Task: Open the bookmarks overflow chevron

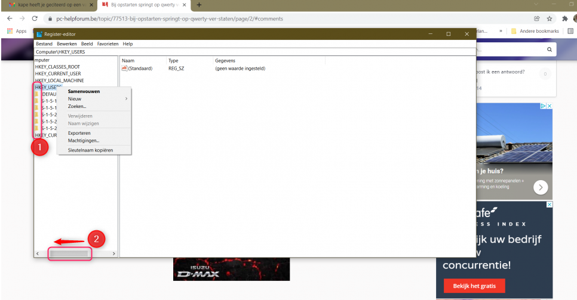Action: [501, 31]
